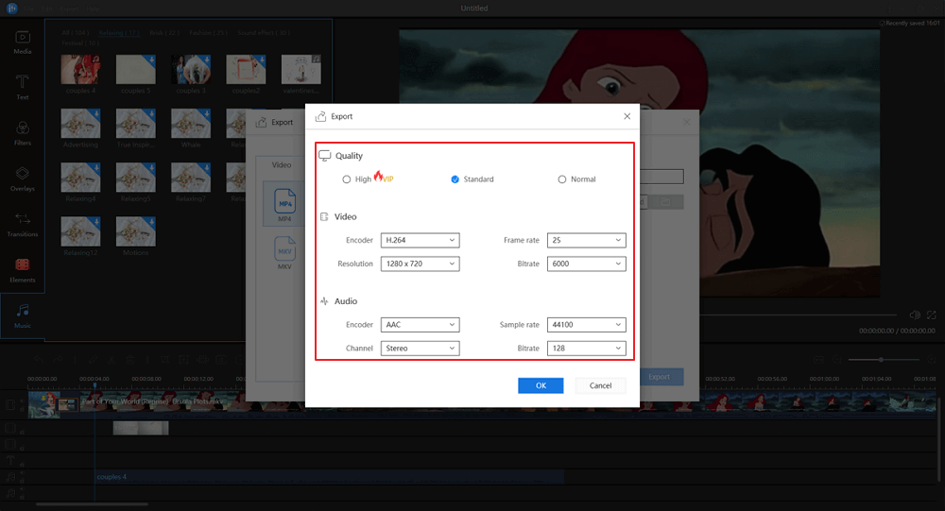This screenshot has width=945, height=511.
Task: Open the Overlays panel in sidebar
Action: point(23,179)
